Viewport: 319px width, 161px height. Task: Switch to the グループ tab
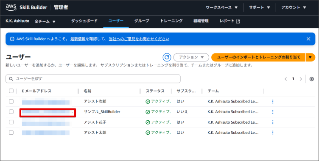(142, 21)
